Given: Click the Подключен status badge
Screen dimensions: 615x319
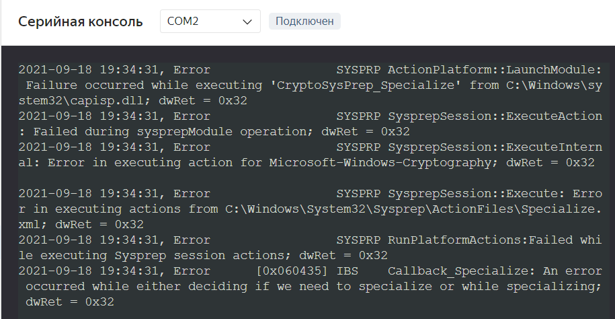Looking at the screenshot, I should pos(304,22).
